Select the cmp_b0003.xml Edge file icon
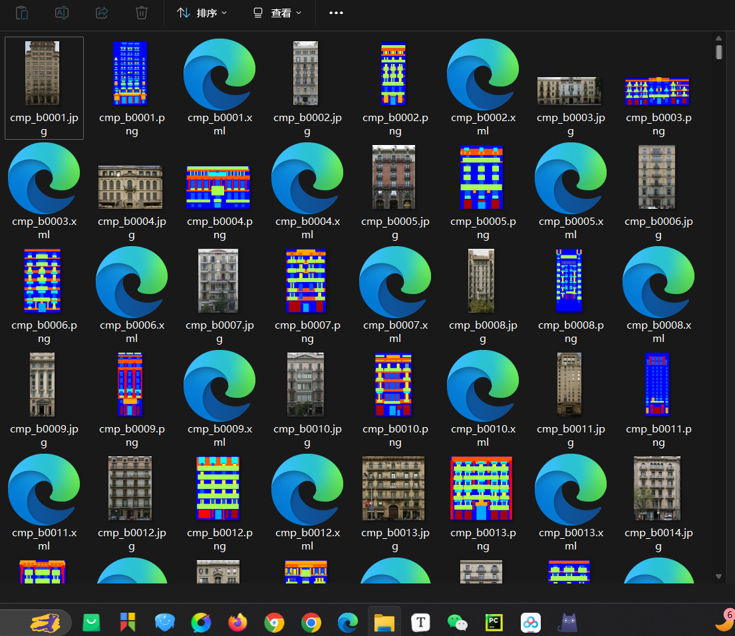 point(44,178)
